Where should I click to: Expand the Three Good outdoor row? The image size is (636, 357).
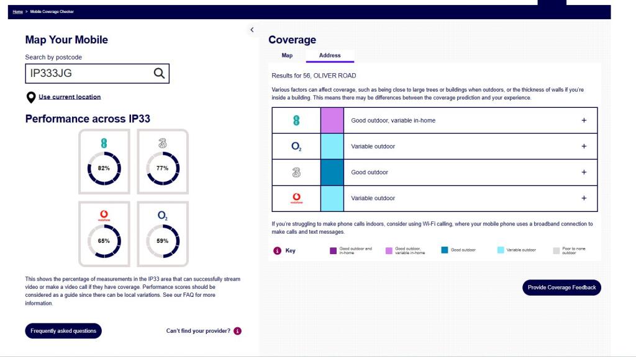click(x=583, y=172)
